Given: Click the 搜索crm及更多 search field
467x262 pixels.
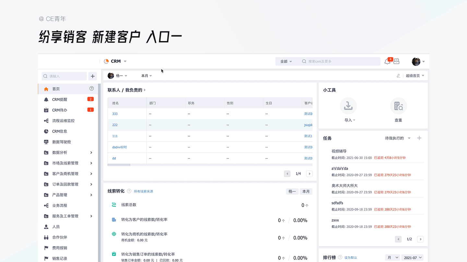Looking at the screenshot, I should tap(341, 61).
